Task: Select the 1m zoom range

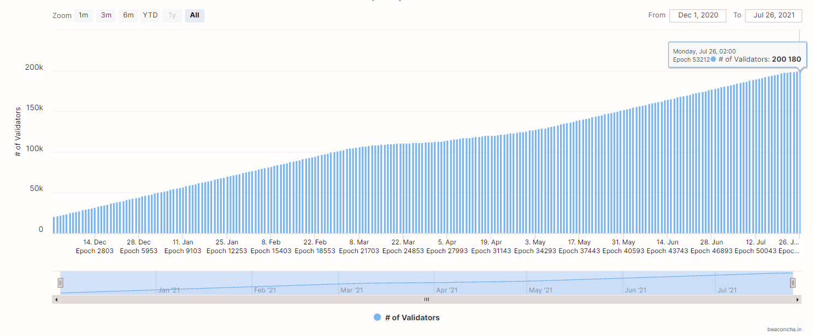Action: coord(83,15)
